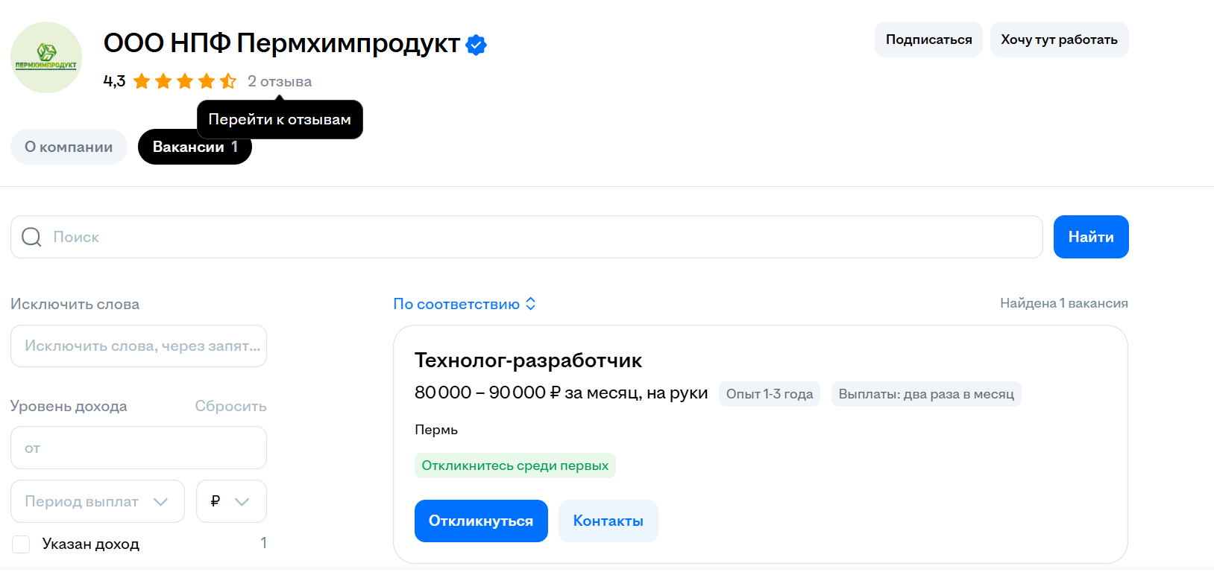Screen dimensions: 1214x572
Task: Click the star rating icons
Action: pos(184,81)
